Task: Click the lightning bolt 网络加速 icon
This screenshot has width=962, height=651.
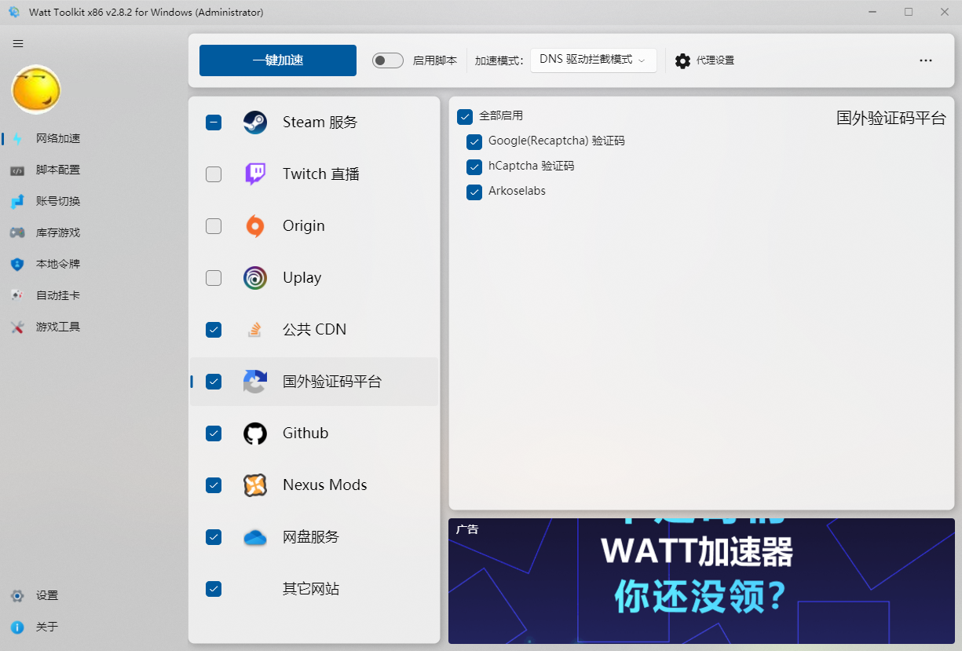Action: [17, 138]
